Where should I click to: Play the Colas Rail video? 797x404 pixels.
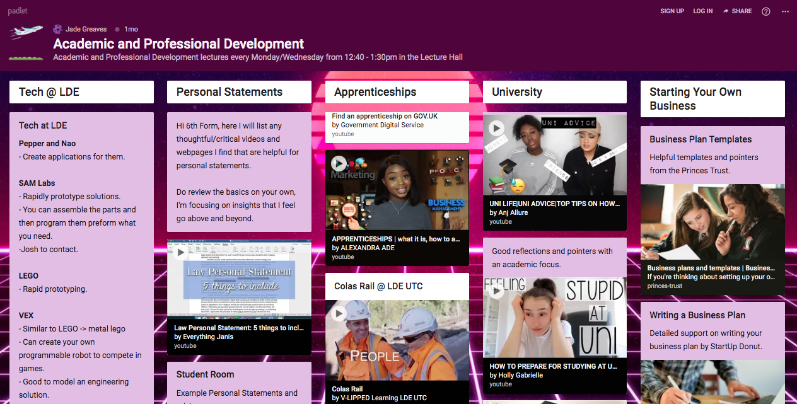(x=339, y=313)
